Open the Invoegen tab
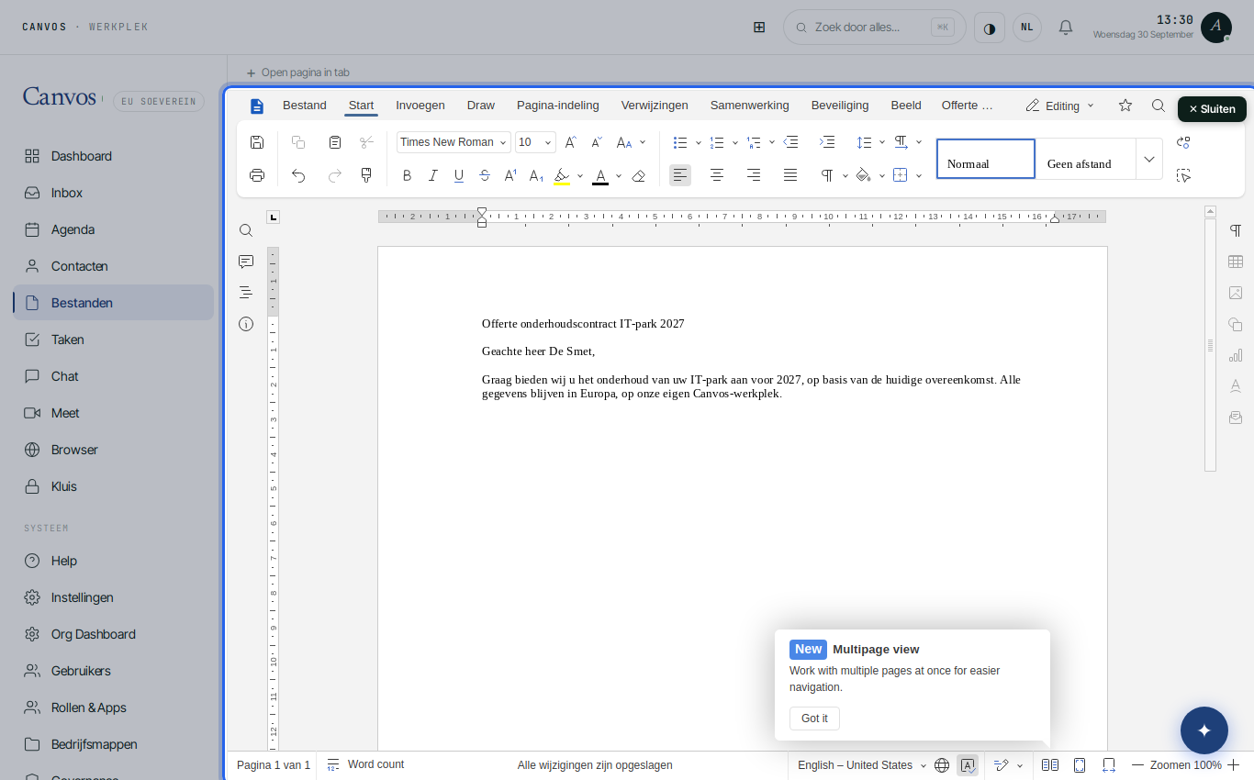 pos(420,106)
